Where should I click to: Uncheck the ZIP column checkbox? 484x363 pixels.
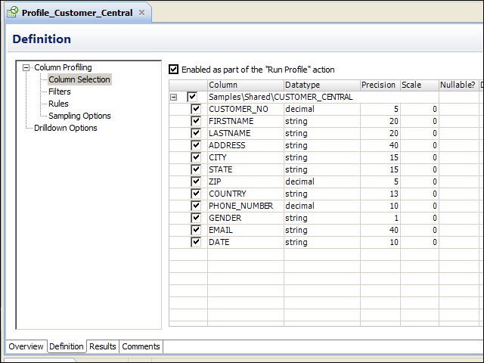pos(196,181)
